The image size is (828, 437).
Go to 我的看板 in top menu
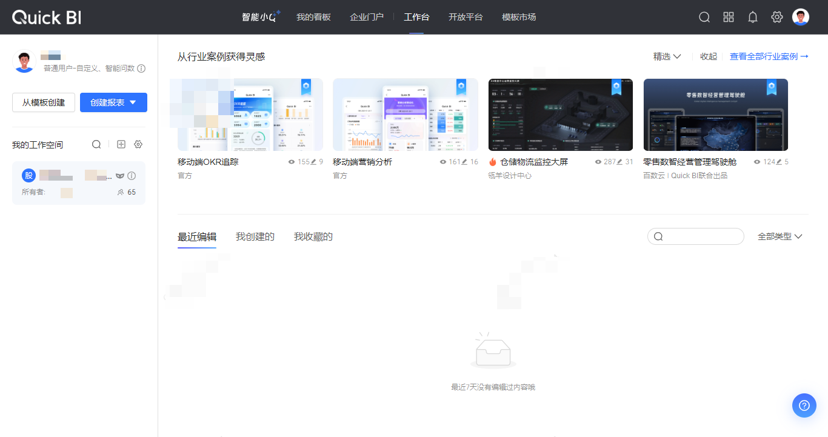click(x=313, y=17)
